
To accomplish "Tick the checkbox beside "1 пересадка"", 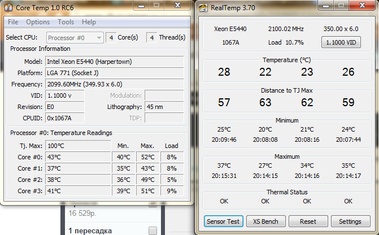I will coord(152,230).
